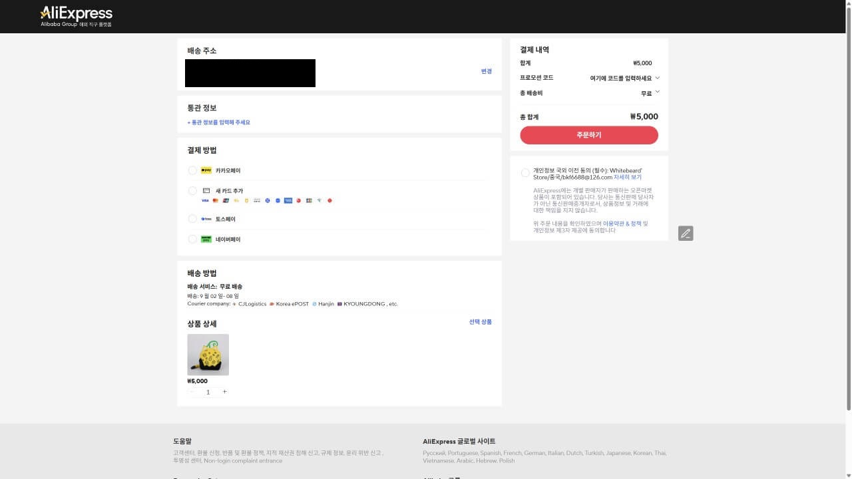Click the Toss Pay logo icon
This screenshot has height=479, width=852.
206,219
